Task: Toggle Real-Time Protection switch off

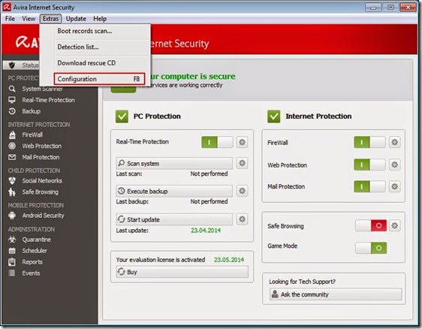Action: coord(217,142)
